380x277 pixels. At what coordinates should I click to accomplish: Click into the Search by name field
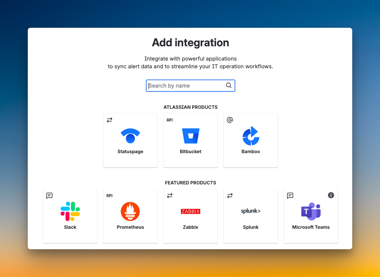pos(185,85)
